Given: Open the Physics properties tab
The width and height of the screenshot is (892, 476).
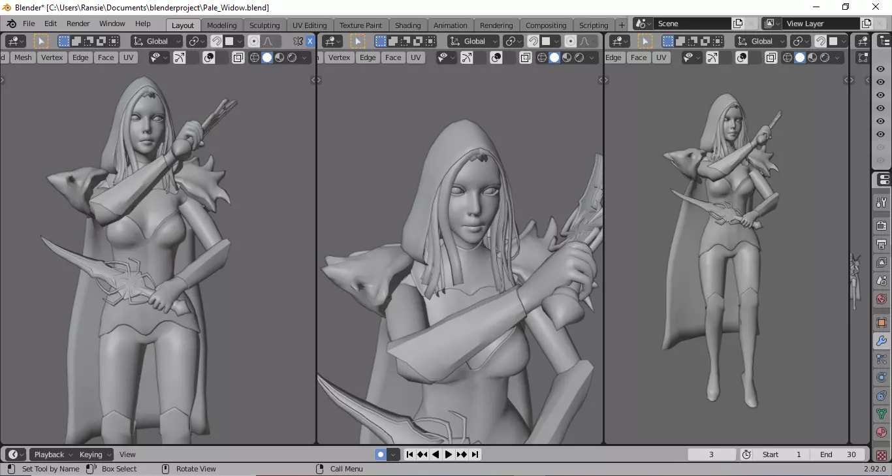Looking at the screenshot, I should coord(882,377).
